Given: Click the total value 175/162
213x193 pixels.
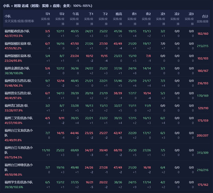Looking at the screenshot, I should tap(203, 185).
